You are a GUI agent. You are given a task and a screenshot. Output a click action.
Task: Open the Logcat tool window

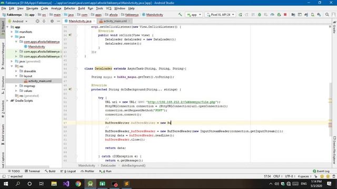[68, 171]
